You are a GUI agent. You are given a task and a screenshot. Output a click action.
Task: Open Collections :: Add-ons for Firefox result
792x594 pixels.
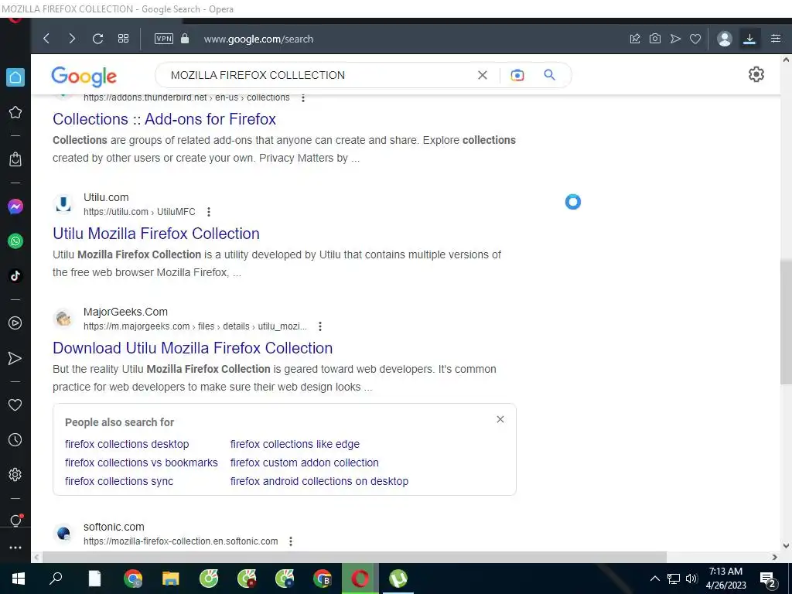164,119
